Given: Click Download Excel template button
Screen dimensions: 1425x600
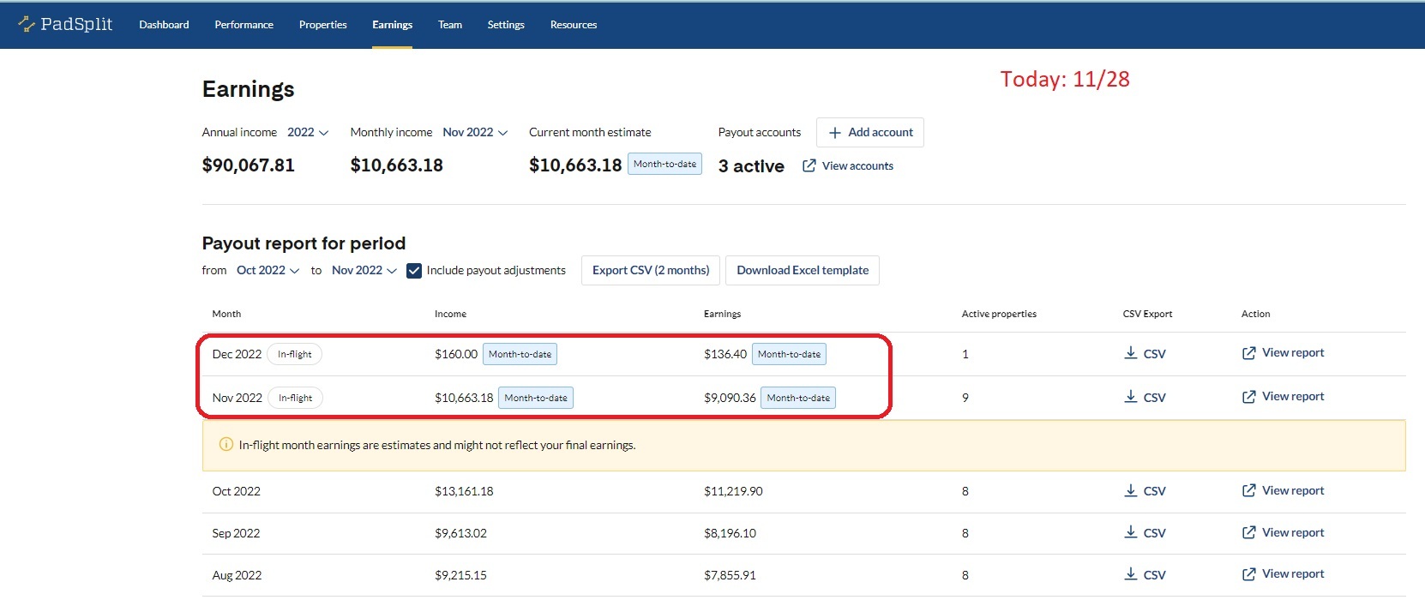Looking at the screenshot, I should (802, 271).
